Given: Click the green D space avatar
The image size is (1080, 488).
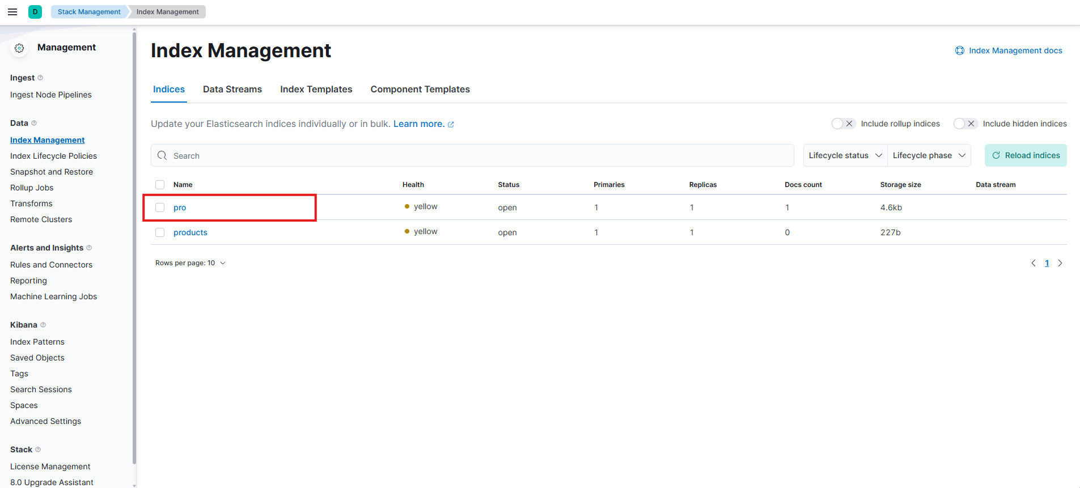Looking at the screenshot, I should click(35, 12).
